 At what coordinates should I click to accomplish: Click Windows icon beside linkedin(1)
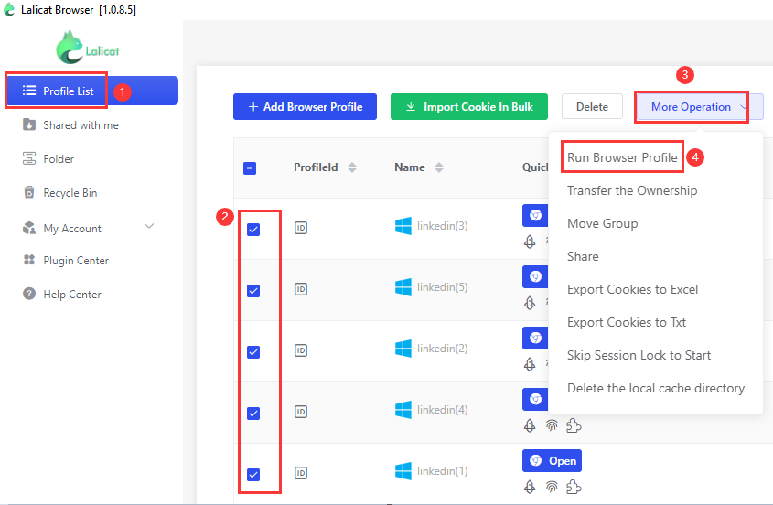[403, 471]
